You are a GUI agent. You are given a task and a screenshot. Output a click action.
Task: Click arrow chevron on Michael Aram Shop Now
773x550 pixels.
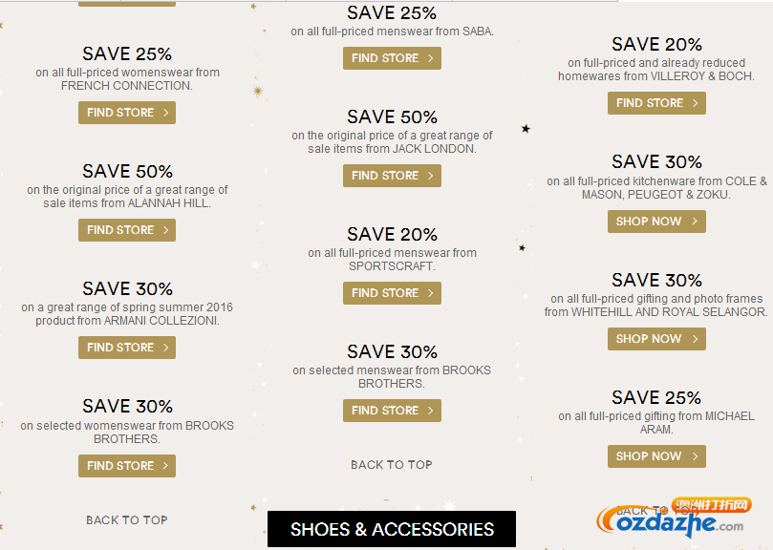[695, 456]
